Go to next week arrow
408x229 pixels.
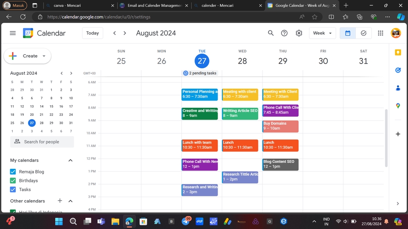click(x=125, y=33)
